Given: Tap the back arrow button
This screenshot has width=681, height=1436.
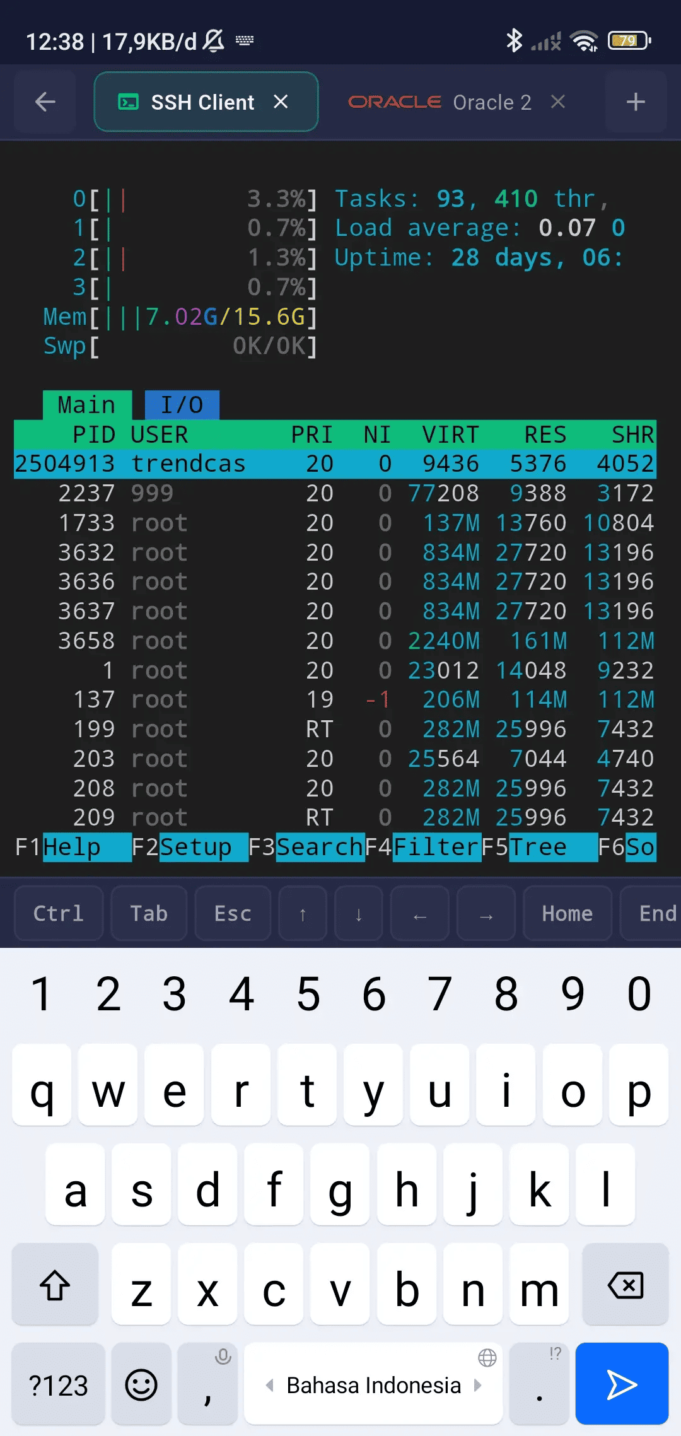Looking at the screenshot, I should click(45, 102).
